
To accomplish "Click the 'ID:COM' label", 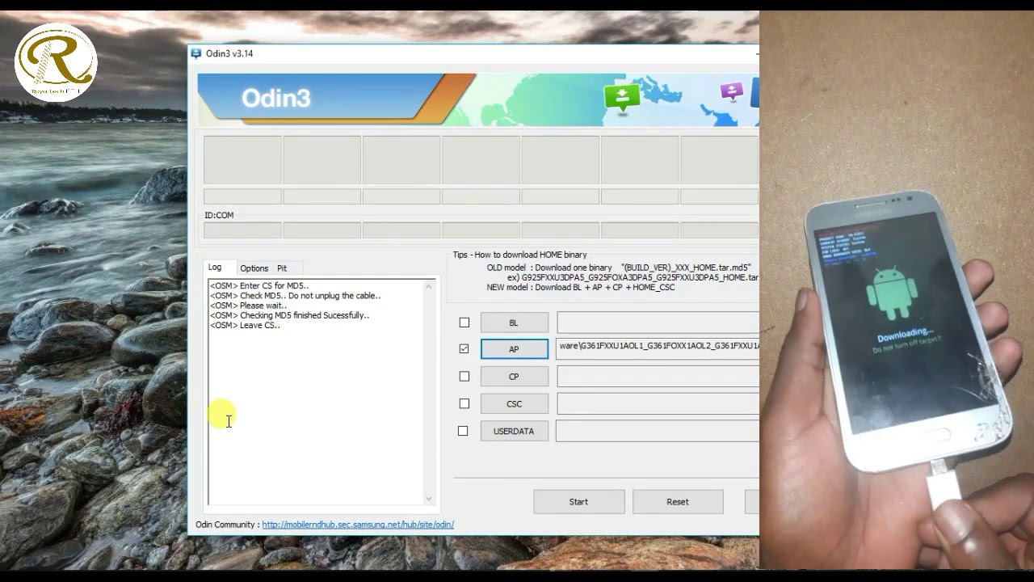I will tap(219, 215).
